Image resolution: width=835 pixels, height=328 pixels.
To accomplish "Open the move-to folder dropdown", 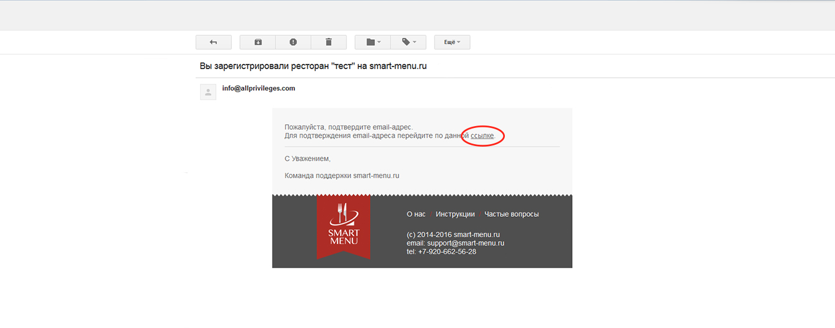I will point(373,42).
